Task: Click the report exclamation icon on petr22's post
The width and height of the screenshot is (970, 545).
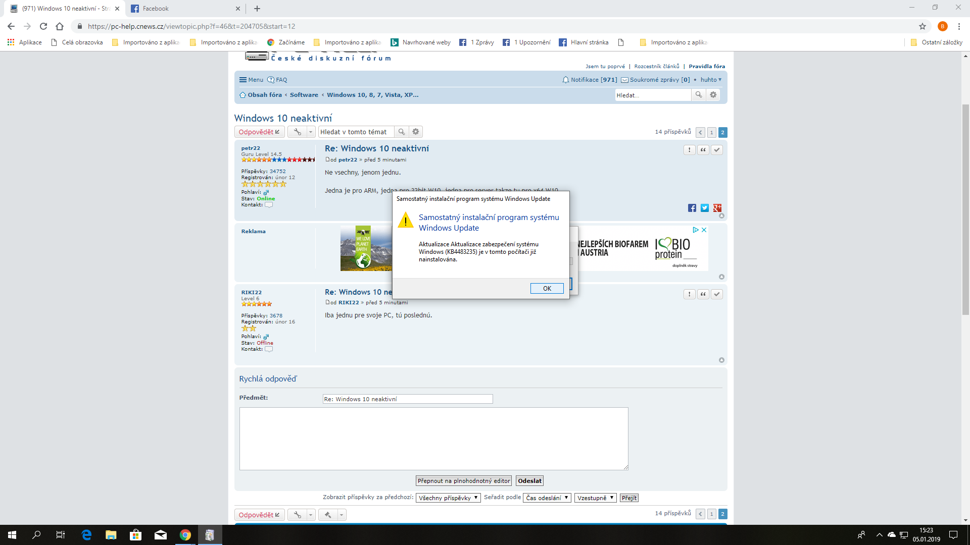Action: pyautogui.click(x=689, y=150)
